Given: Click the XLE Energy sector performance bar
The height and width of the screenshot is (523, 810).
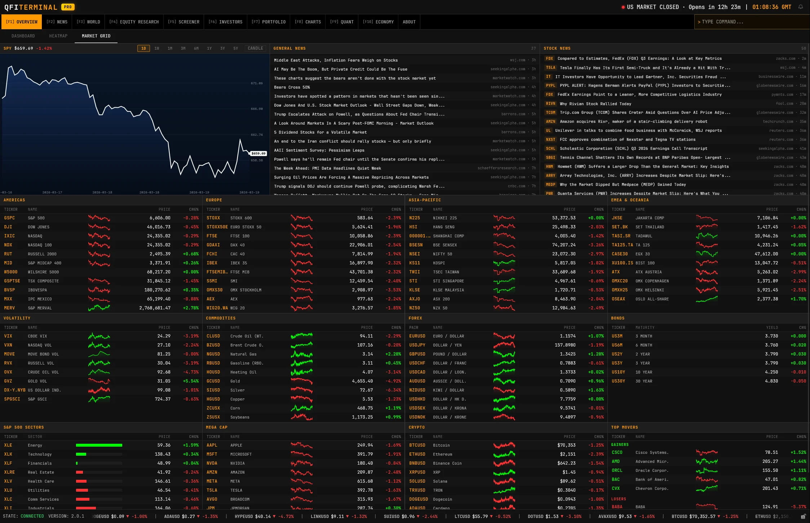Looking at the screenshot, I should (99, 445).
